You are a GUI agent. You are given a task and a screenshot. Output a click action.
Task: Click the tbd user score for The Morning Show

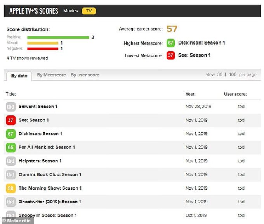pos(241,188)
